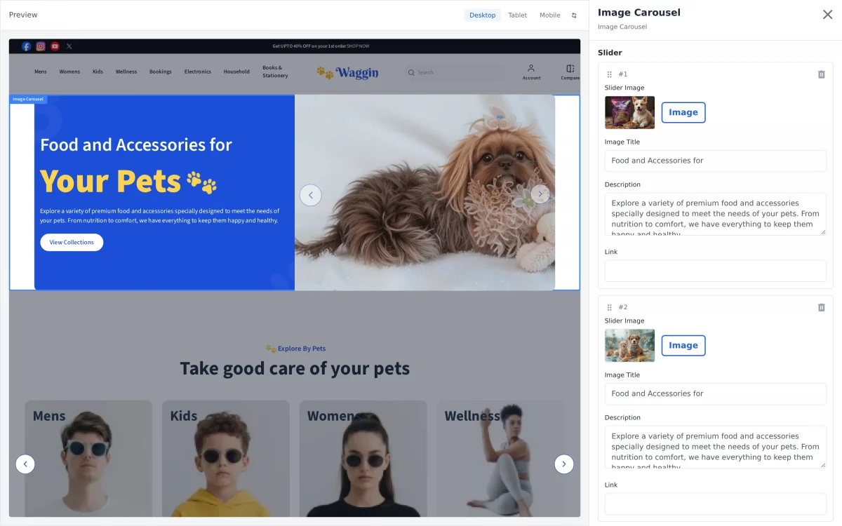This screenshot has height=526, width=842.
Task: Click the Compare icon in header
Action: coord(570,68)
